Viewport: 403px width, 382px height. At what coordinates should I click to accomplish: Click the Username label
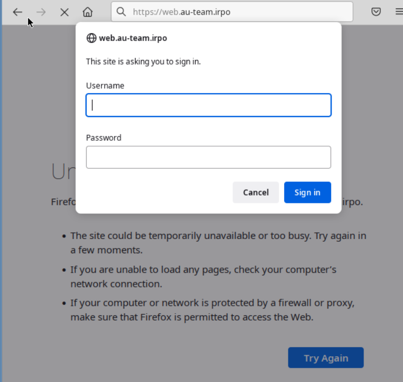(105, 86)
